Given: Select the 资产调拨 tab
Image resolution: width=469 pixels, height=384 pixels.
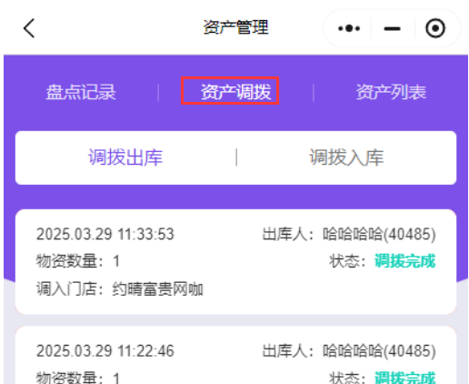Looking at the screenshot, I should pos(235,92).
